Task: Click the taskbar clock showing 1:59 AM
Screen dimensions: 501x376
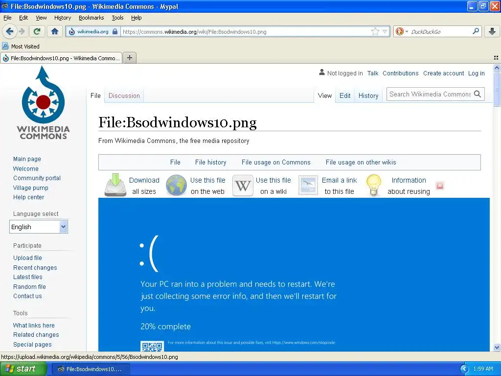Action: tap(483, 369)
